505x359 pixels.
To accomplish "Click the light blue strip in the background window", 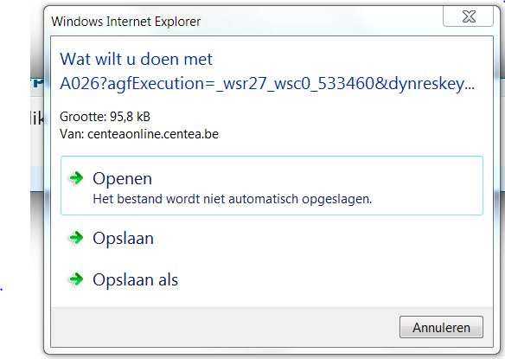I will [37, 178].
